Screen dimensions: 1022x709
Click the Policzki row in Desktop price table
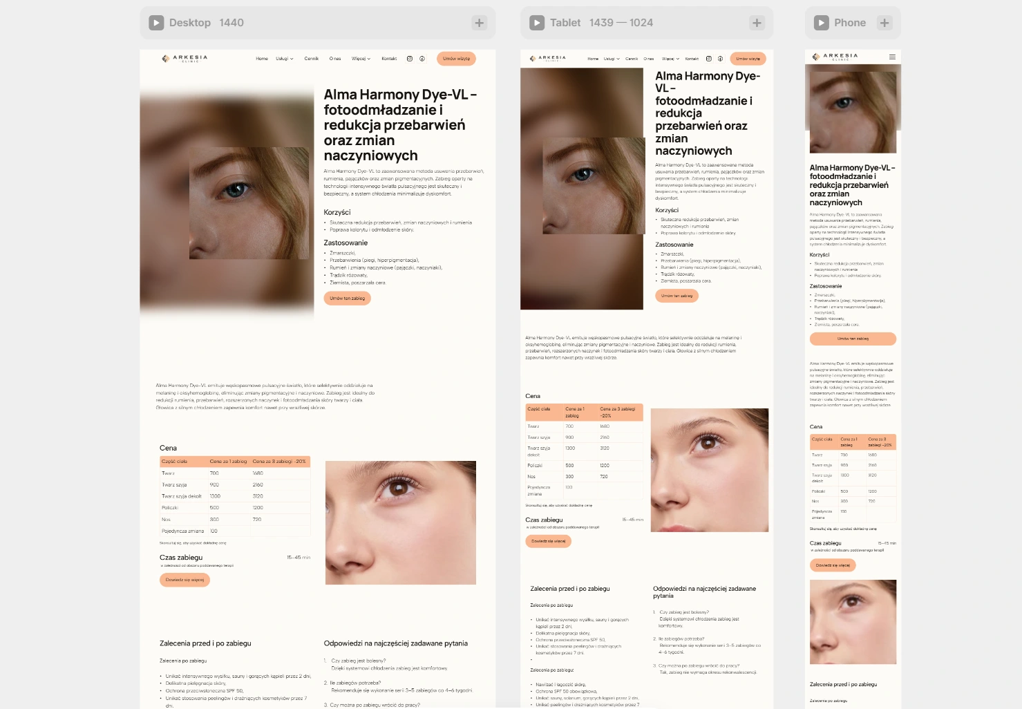coord(235,507)
